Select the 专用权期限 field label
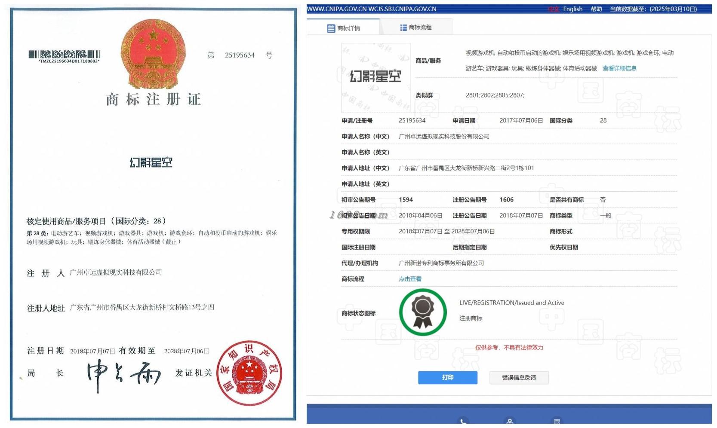This screenshot has width=717, height=428. point(356,232)
